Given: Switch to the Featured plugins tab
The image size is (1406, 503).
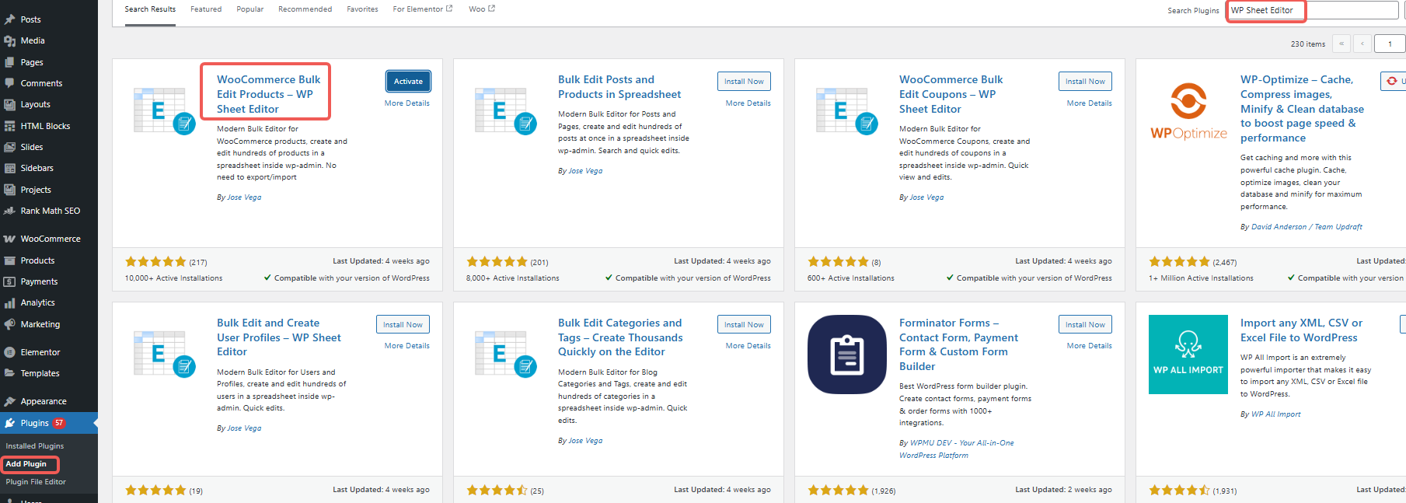Looking at the screenshot, I should [206, 9].
